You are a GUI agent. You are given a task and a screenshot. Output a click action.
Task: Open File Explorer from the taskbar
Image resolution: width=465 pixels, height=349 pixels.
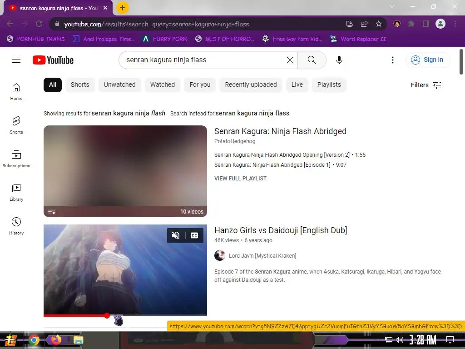tap(78, 340)
